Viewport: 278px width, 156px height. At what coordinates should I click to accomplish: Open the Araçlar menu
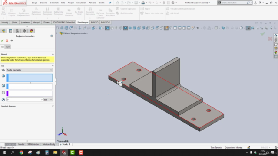[x=71, y=3]
